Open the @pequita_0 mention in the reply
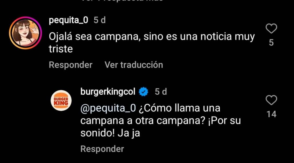Screen dimensions: 294x163 click(108, 108)
